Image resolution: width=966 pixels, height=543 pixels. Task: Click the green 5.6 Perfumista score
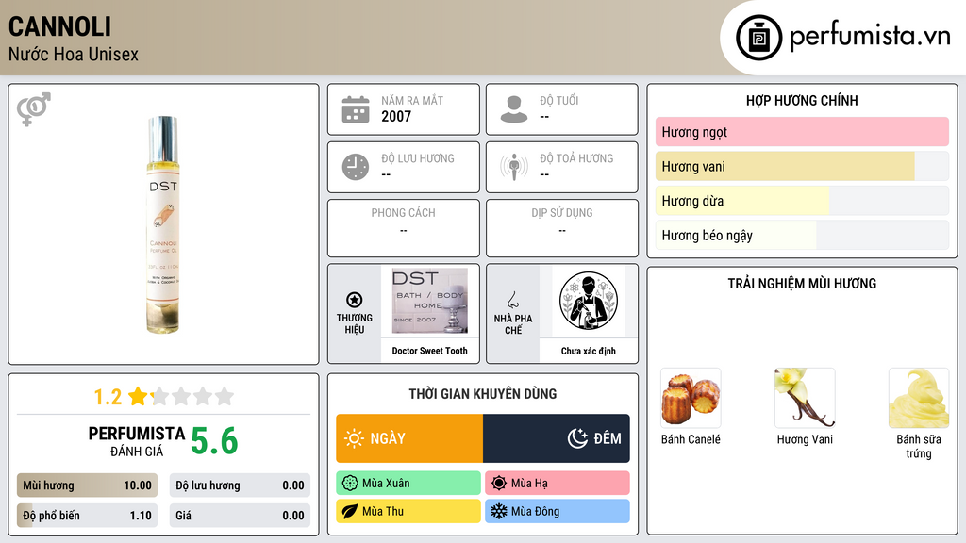pos(214,441)
